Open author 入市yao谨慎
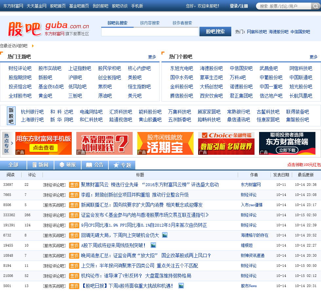This screenshot has height=291, width=321. pos(252,205)
